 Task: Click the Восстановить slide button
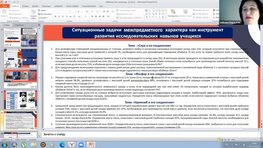click(x=45, y=14)
